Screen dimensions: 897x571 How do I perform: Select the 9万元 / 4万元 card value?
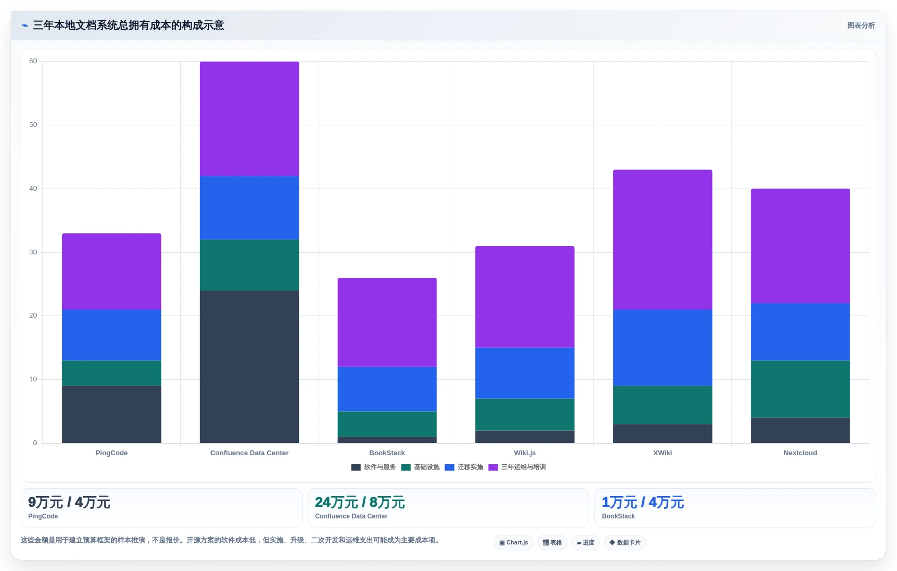click(69, 502)
